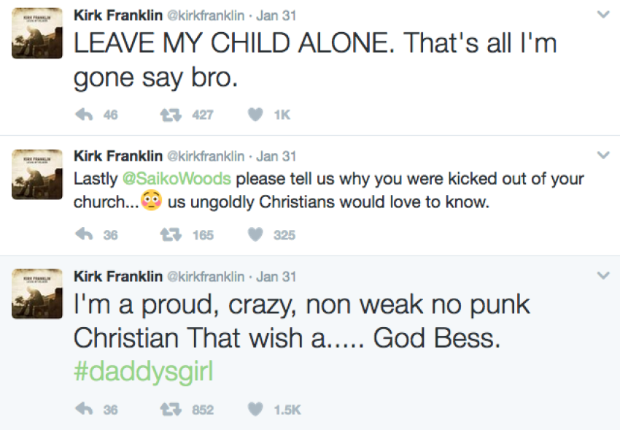Like the #daddysgirl tweet
The image size is (620, 430).
pyautogui.click(x=255, y=410)
